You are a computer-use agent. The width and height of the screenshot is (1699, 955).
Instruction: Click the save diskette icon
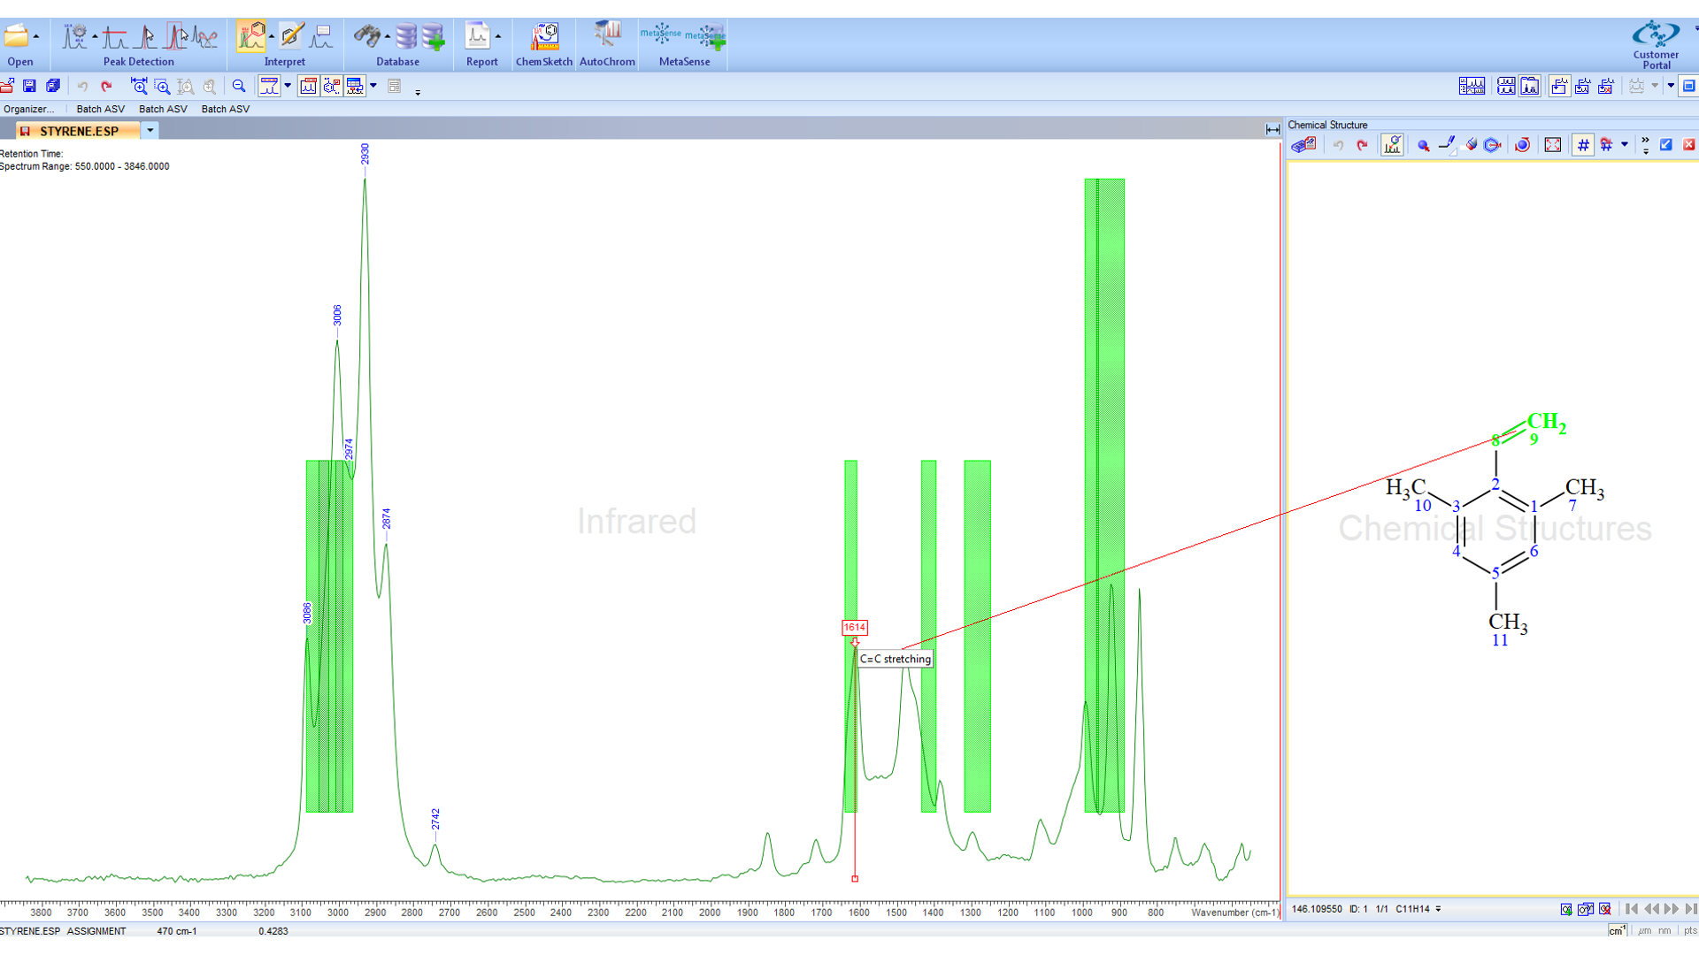[x=29, y=87]
